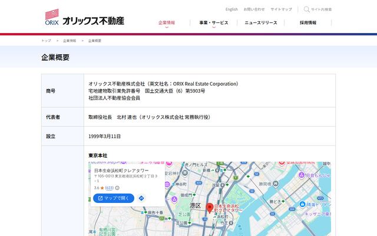
Task: Click the 御成門 station marker
Action: (x=194, y=195)
